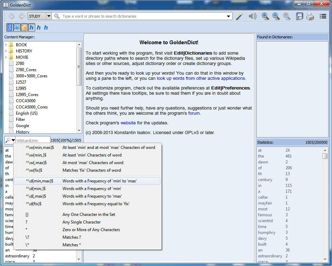This screenshot has height=266, width=332.
Task: Click the Forward navigation arrow
Action: [22, 16]
